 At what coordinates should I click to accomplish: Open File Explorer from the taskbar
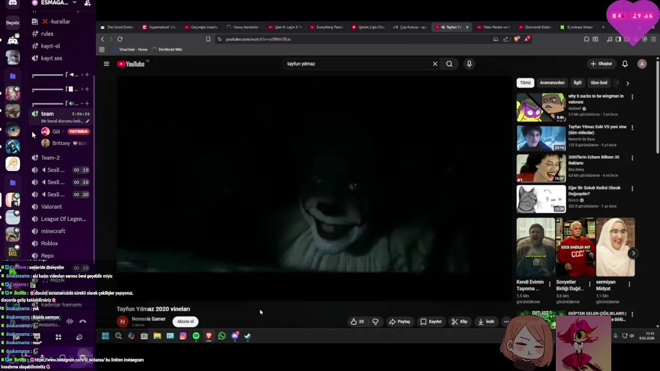[157, 336]
